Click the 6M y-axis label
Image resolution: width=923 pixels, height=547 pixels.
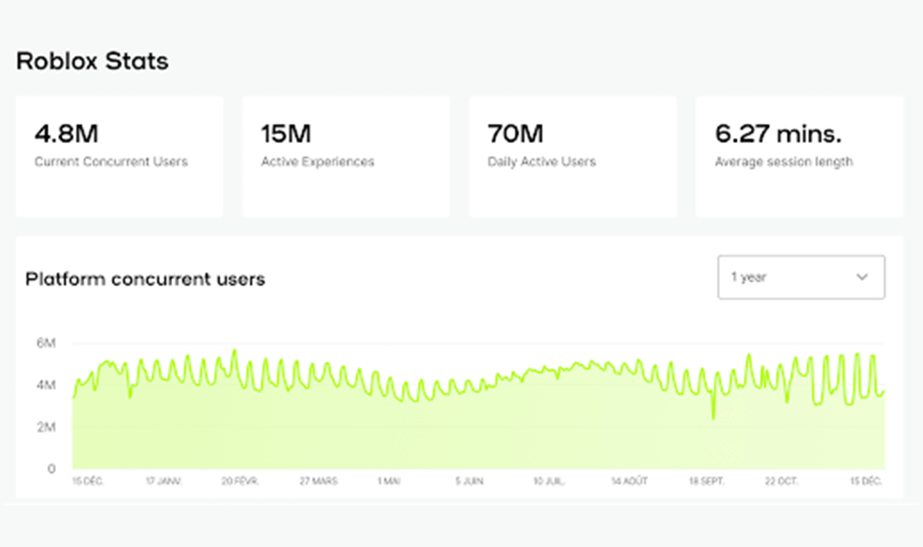click(x=46, y=343)
